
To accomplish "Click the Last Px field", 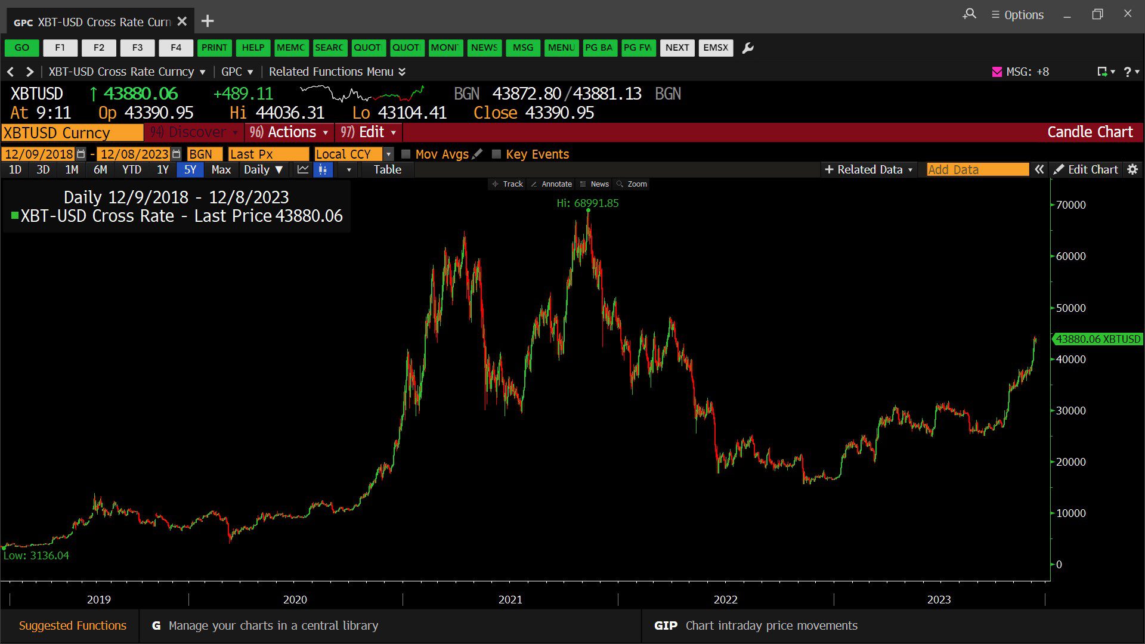I will [x=268, y=154].
